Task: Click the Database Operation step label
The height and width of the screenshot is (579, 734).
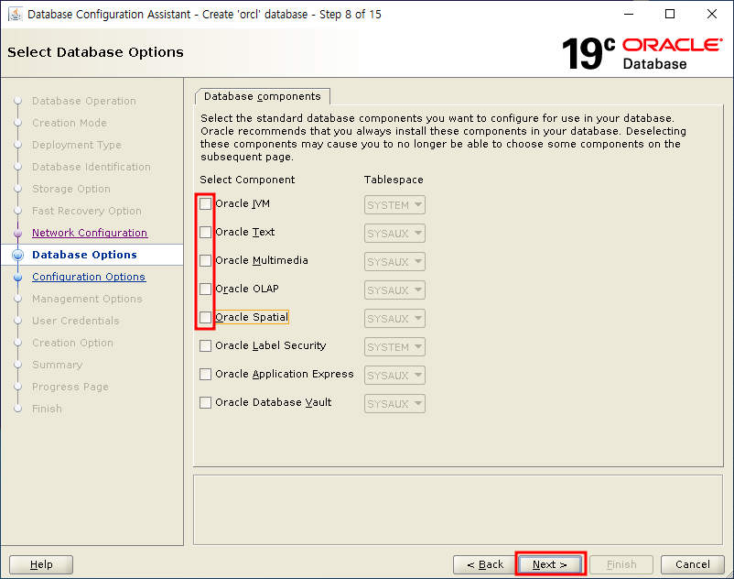Action: tap(84, 101)
